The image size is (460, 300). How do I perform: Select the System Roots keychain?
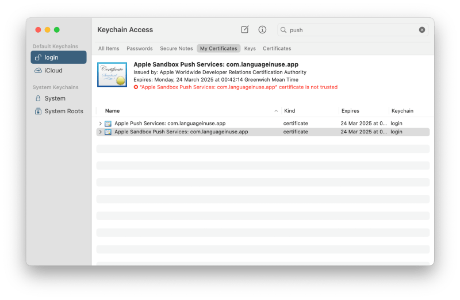[x=59, y=111]
